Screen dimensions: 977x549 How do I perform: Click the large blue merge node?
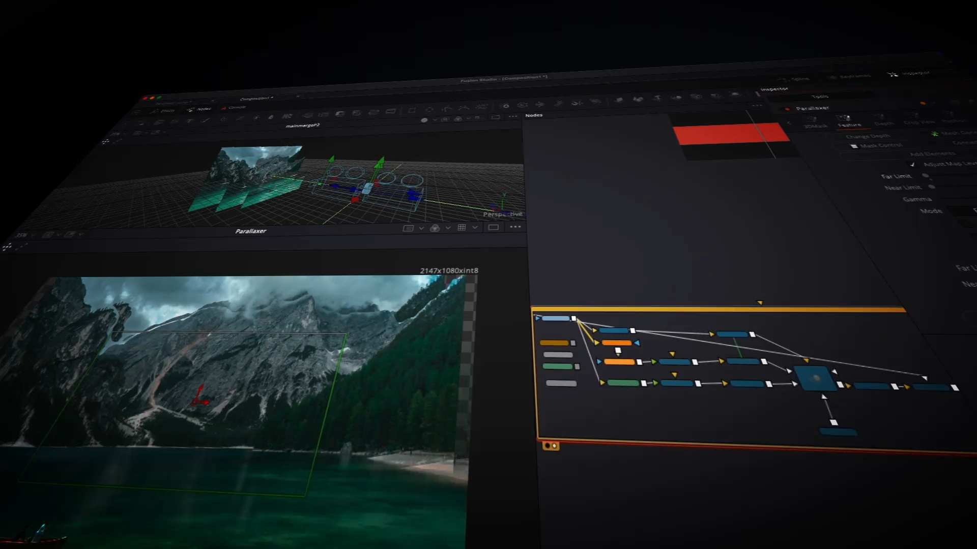pos(816,378)
